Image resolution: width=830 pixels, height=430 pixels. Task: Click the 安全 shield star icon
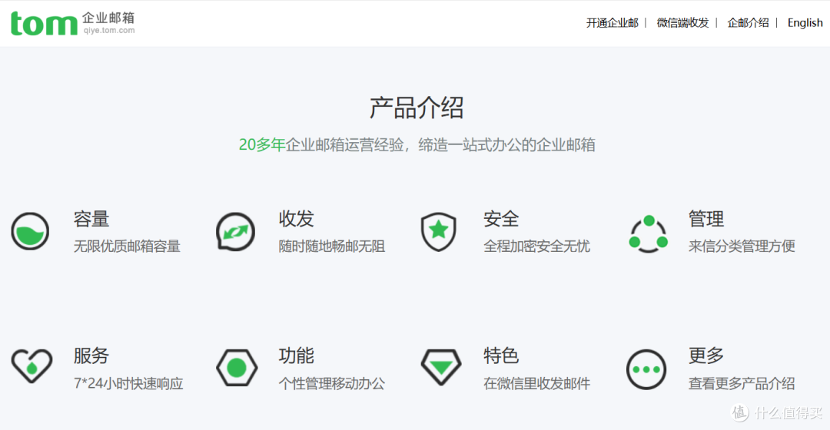pyautogui.click(x=438, y=232)
